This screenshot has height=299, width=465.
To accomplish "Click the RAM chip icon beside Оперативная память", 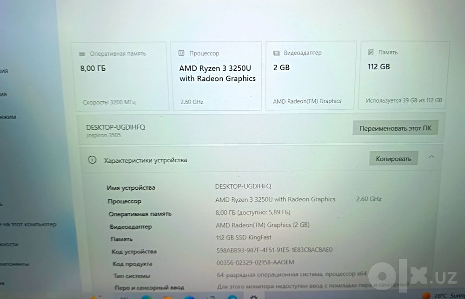I will click(82, 54).
